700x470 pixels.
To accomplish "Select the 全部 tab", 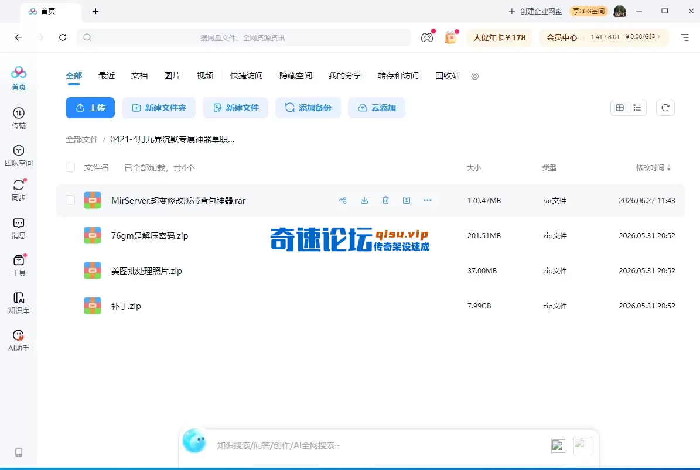I will [x=74, y=76].
